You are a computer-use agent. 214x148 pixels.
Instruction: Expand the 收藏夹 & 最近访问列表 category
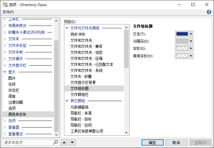click(x=5, y=32)
